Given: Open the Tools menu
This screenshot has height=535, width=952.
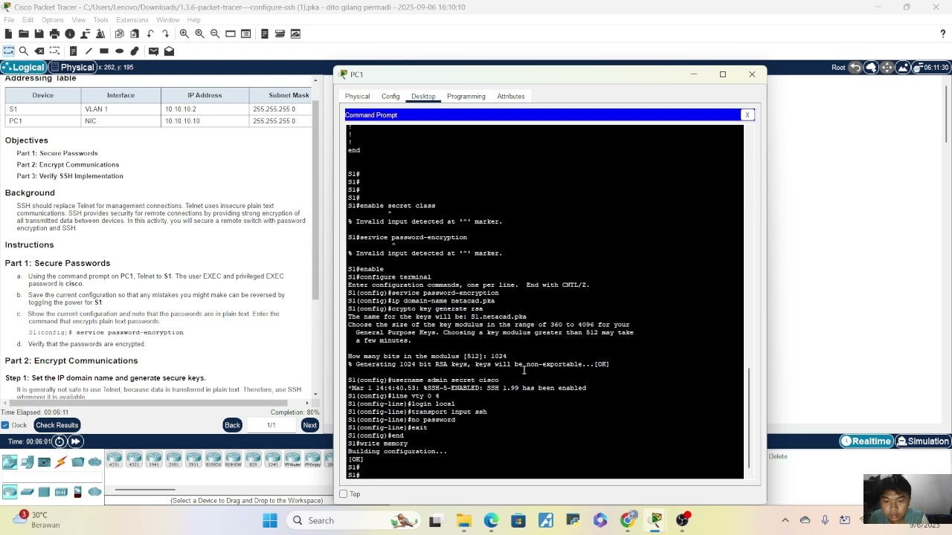Looking at the screenshot, I should pos(100,20).
